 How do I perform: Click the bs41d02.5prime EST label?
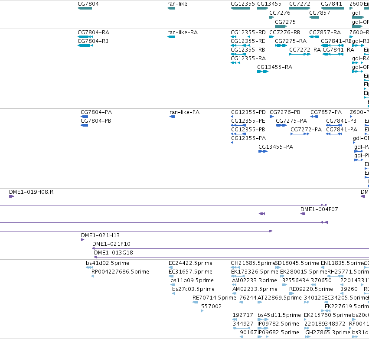point(108,263)
